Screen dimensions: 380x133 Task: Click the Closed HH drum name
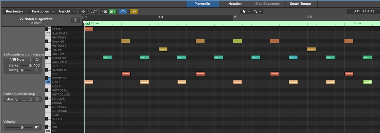coord(58,58)
